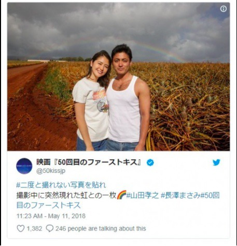Image resolution: width=237 pixels, height=246 pixels.
Task: Click the blue verified badge
Action: 150,163
